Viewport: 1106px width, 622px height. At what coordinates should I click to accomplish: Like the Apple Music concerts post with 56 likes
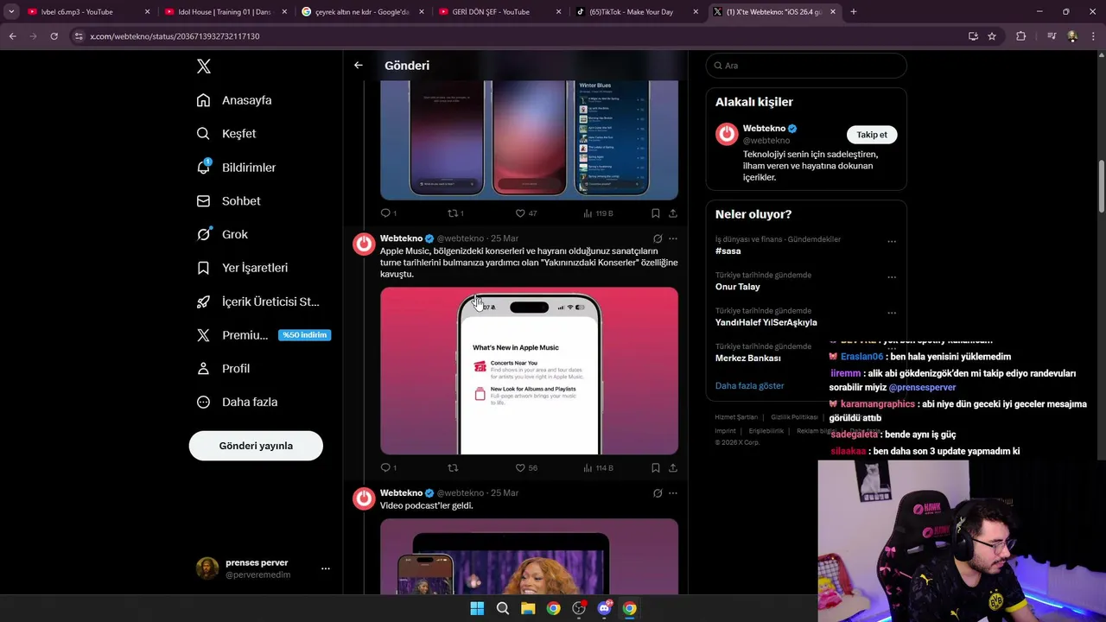coord(525,467)
